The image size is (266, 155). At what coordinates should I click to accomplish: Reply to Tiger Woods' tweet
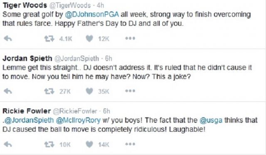pyautogui.click(x=8, y=39)
